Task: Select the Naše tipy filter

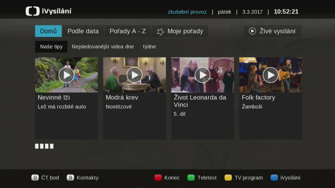Action: [x=51, y=47]
